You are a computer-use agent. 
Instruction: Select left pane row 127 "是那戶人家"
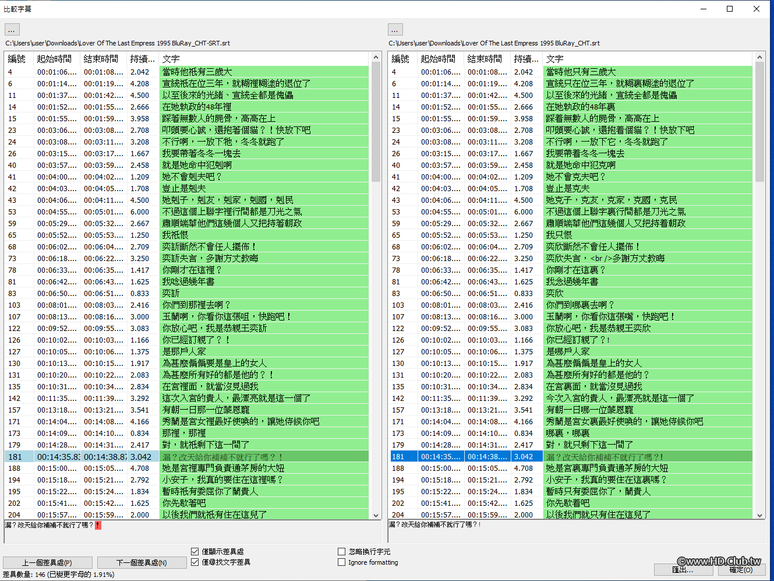coord(186,351)
